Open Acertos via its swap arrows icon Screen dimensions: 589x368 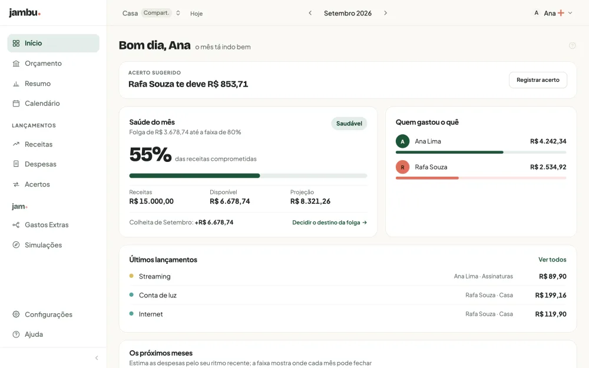coord(16,184)
